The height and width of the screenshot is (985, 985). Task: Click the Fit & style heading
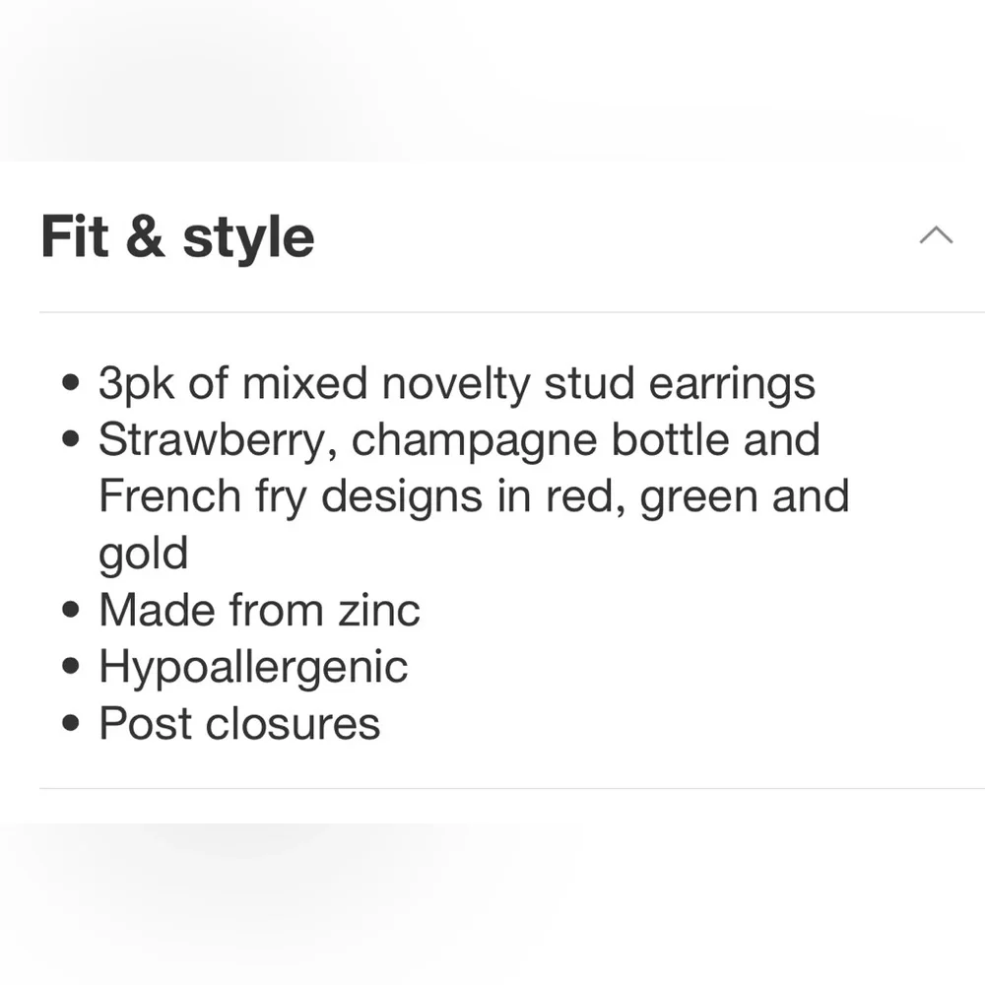pyautogui.click(x=177, y=237)
